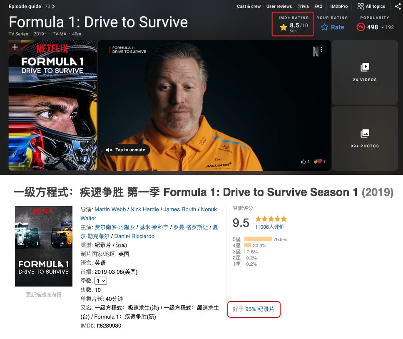Image resolution: width=403 pixels, height=339 pixels.
Task: Open the 26 Videos gallery
Action: click(365, 72)
